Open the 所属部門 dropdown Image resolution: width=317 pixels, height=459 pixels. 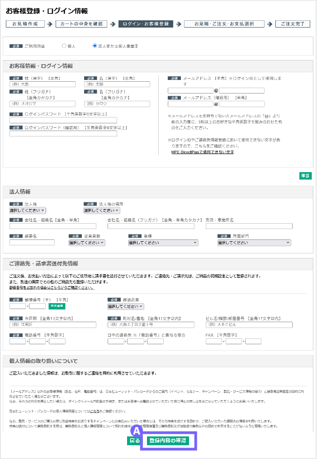point(254,243)
